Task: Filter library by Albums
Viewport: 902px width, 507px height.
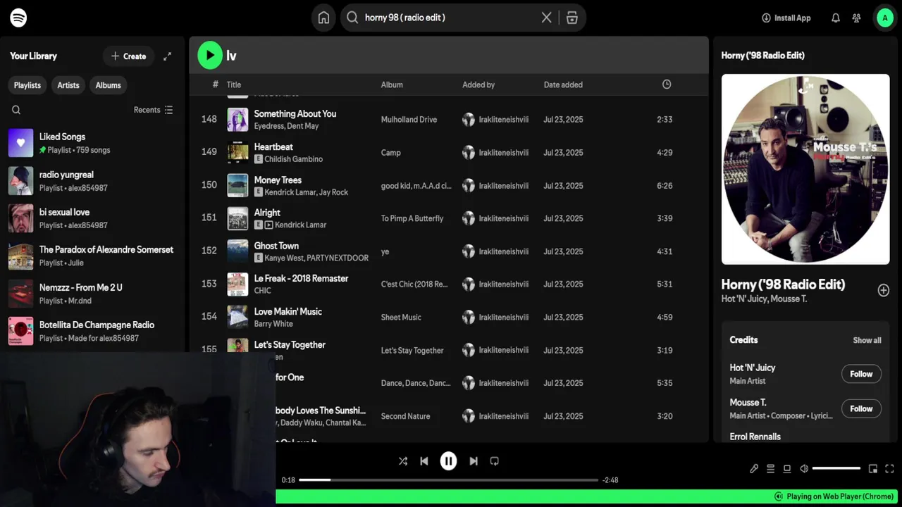Action: (x=109, y=85)
